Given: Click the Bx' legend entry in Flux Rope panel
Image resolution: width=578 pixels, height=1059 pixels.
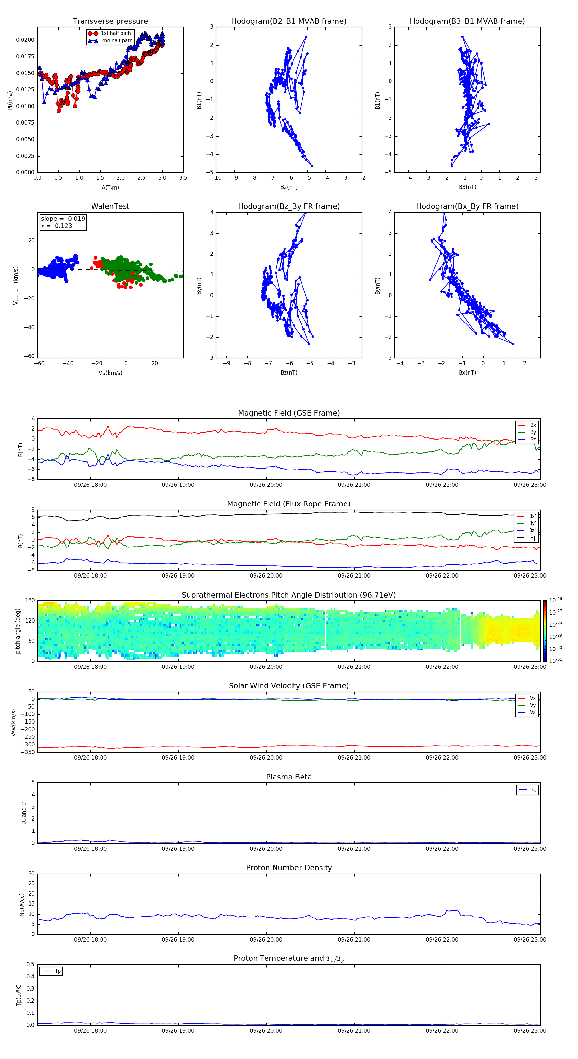Looking at the screenshot, I should (526, 516).
